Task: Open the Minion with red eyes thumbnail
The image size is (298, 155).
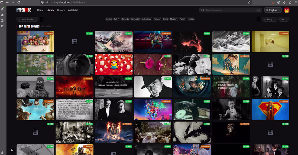Action: pyautogui.click(x=114, y=64)
